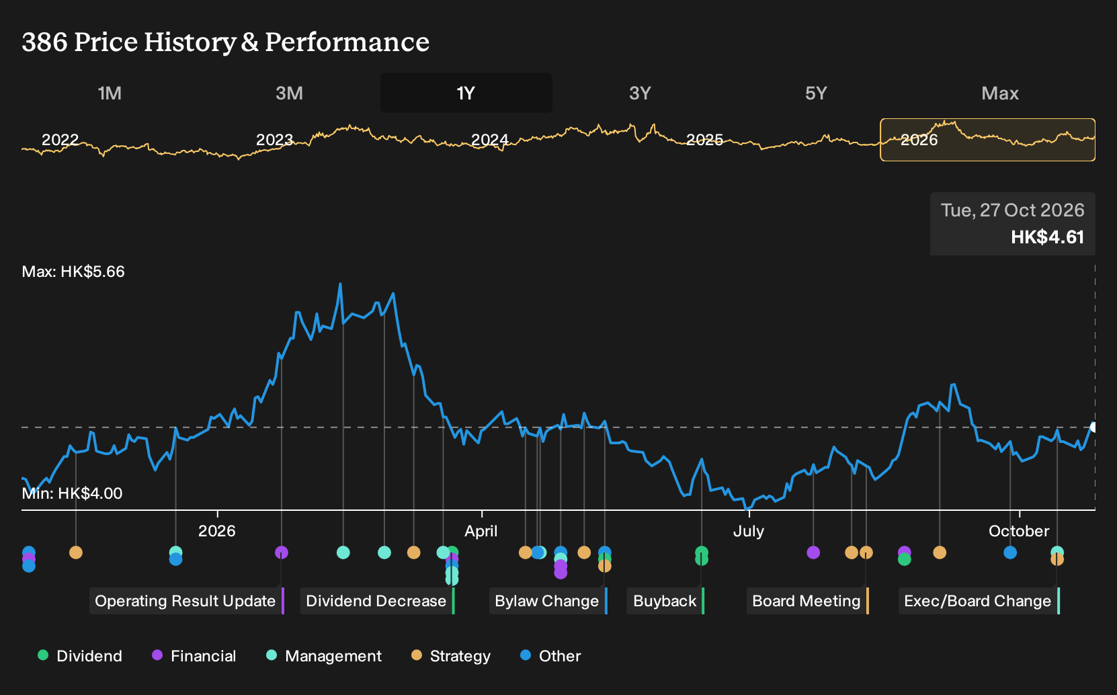Click the 'Tue, 27 Oct 2026' tooltip date

1012,210
